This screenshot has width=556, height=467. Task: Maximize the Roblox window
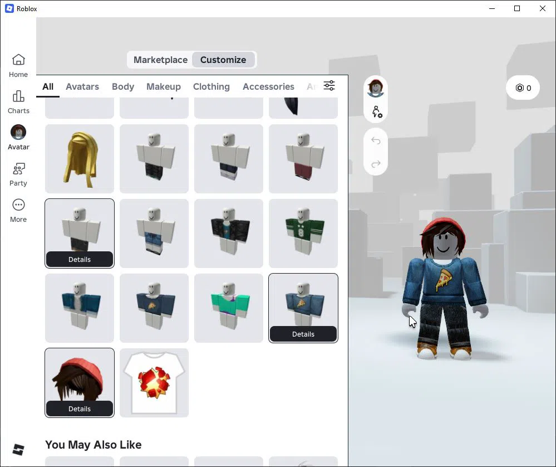(517, 8)
